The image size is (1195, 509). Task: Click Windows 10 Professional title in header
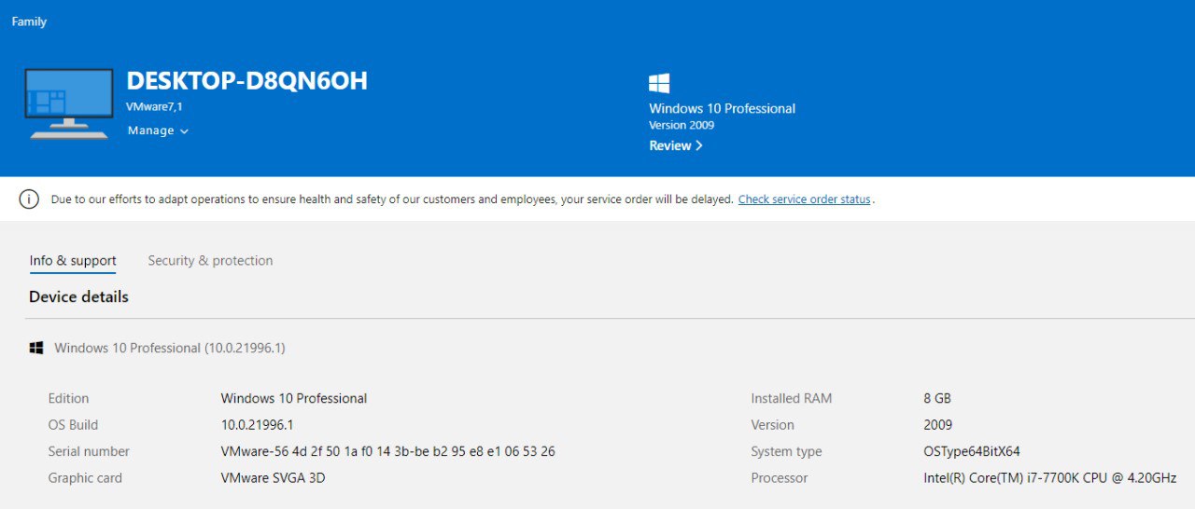722,108
